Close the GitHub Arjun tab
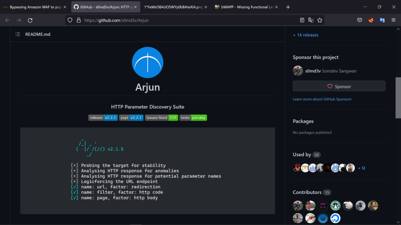The width and height of the screenshot is (401, 225). click(135, 7)
